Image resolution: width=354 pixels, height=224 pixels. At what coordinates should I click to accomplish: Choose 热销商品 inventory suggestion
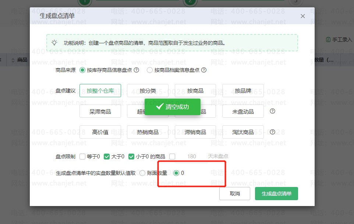[148, 132]
